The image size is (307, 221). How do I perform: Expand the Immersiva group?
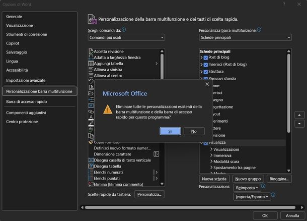[x=211, y=155]
